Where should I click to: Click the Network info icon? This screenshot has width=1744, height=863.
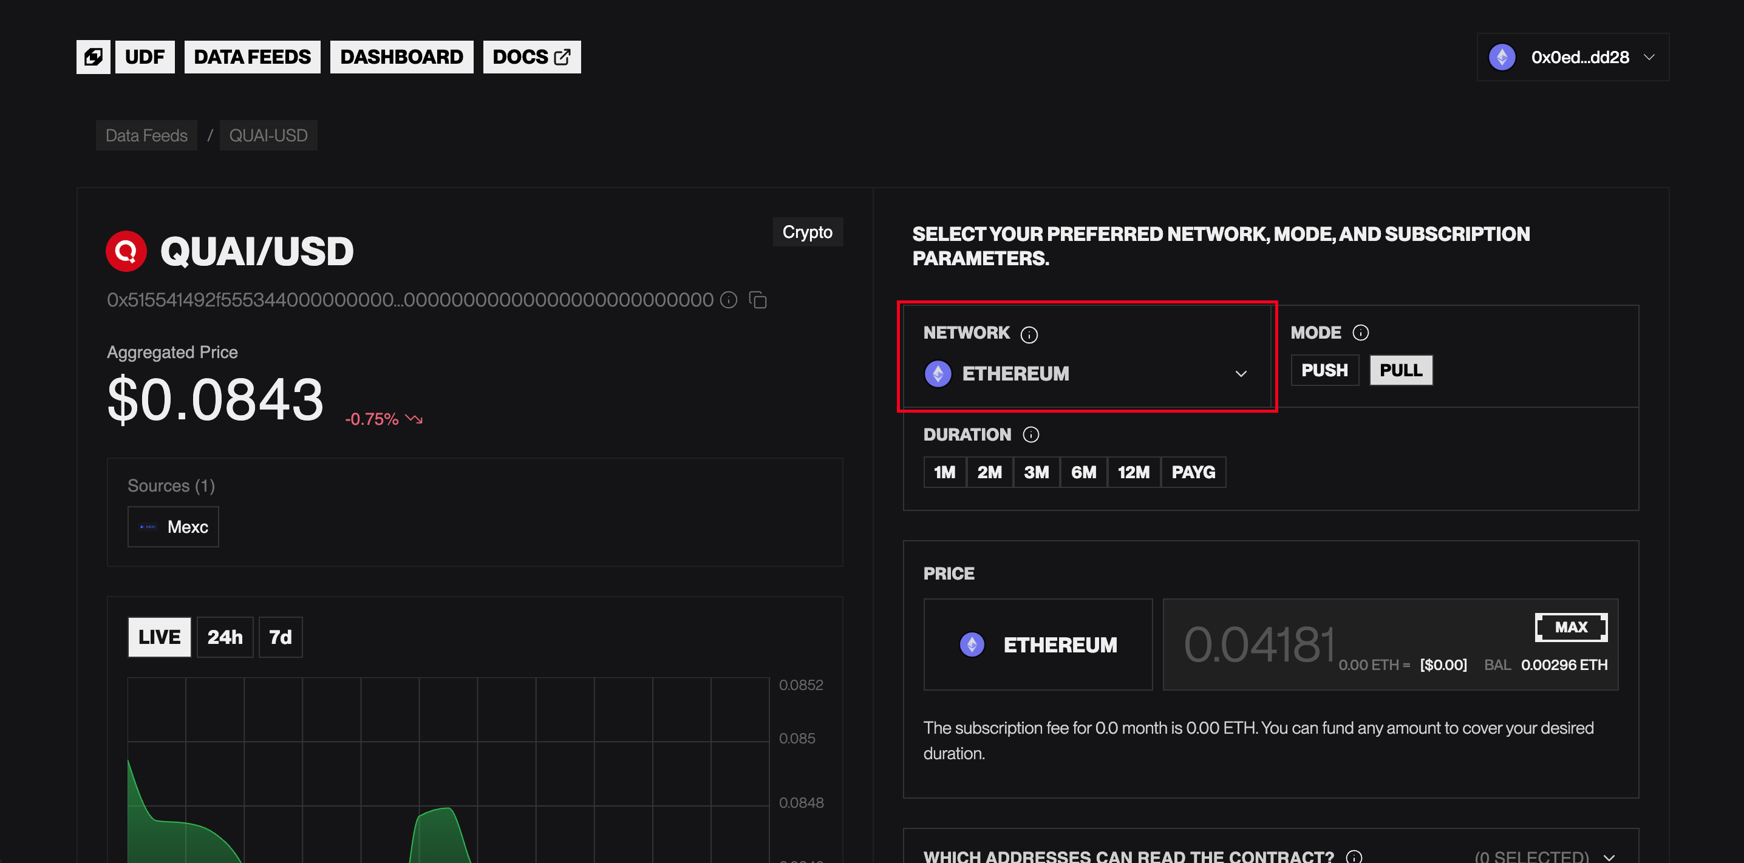1029,334
